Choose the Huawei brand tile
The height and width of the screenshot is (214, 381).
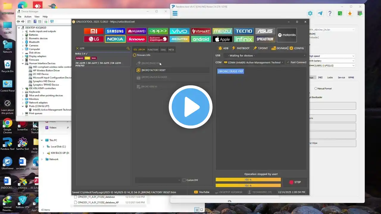click(137, 31)
